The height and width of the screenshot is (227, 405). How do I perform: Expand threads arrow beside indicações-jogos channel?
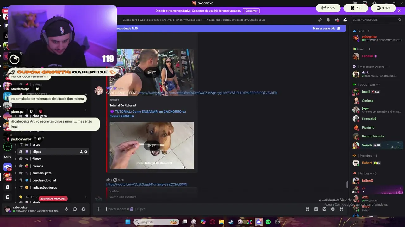pos(16,188)
